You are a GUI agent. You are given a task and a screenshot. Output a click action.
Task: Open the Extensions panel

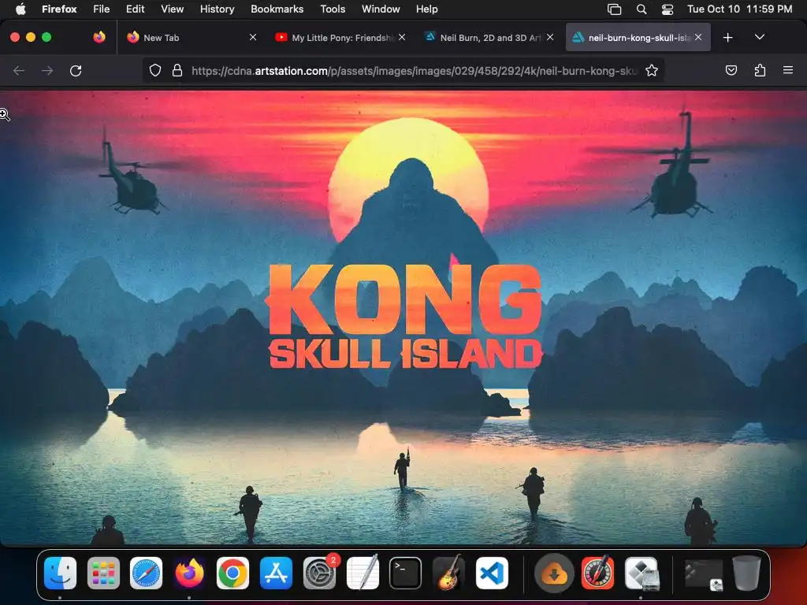[x=760, y=70]
